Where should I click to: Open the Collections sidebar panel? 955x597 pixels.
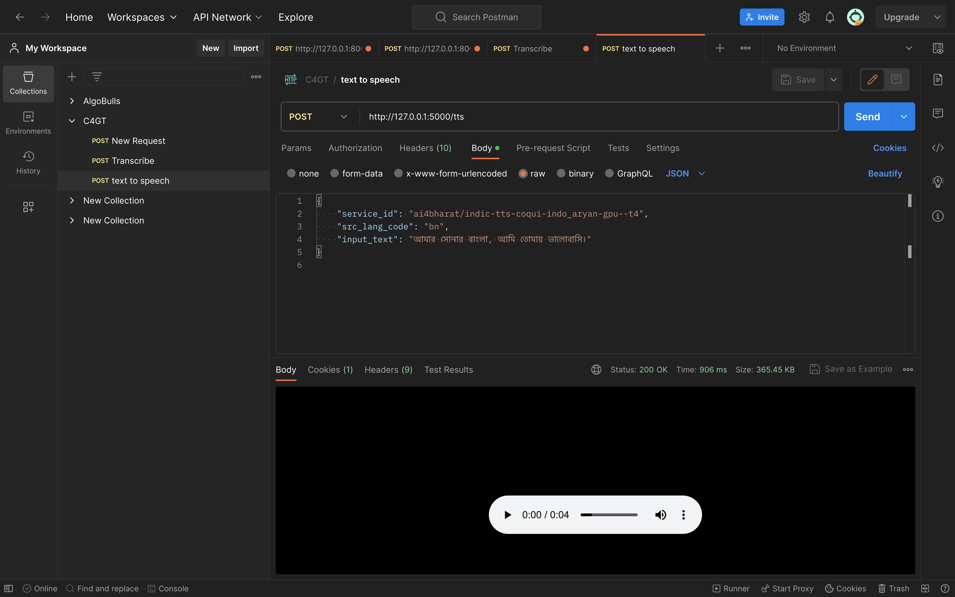tap(28, 83)
